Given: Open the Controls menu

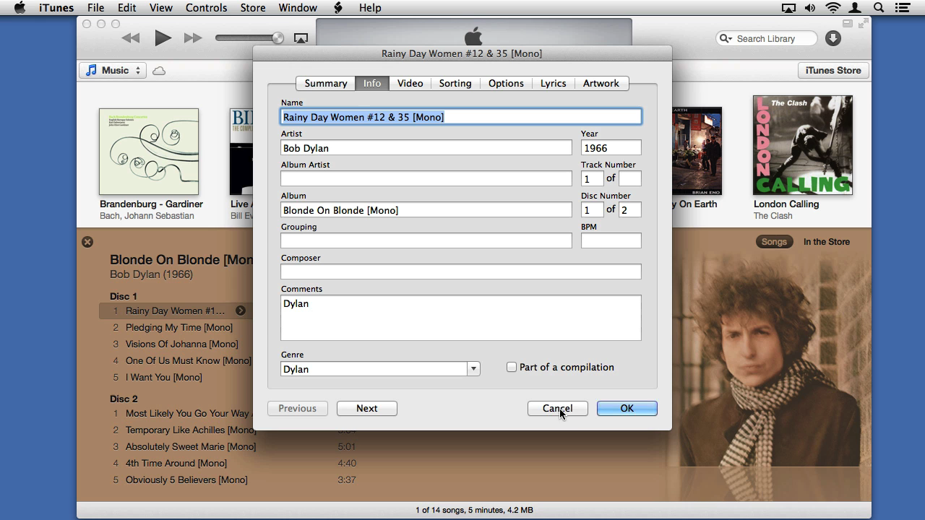Looking at the screenshot, I should (x=207, y=8).
